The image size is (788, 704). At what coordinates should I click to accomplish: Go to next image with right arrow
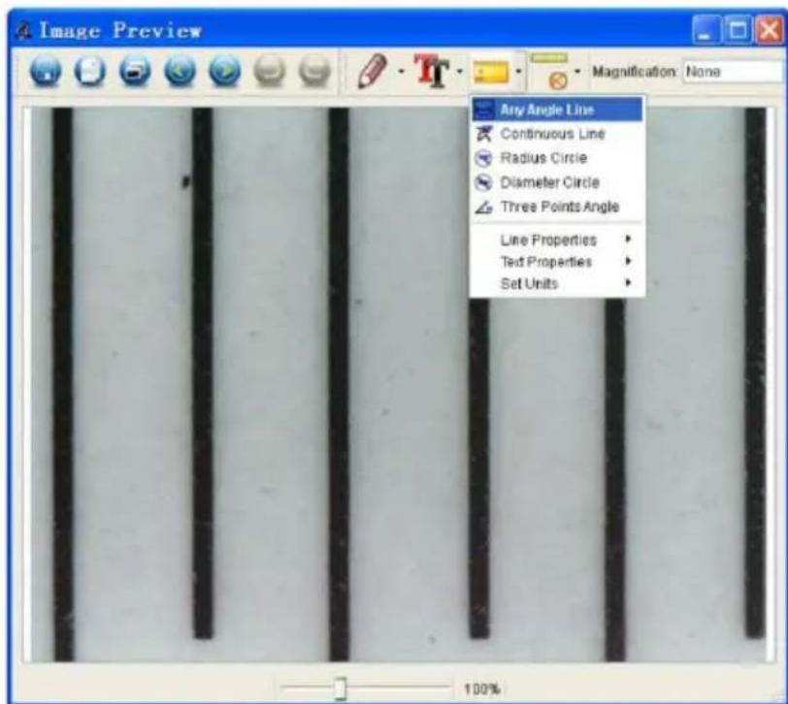[224, 71]
